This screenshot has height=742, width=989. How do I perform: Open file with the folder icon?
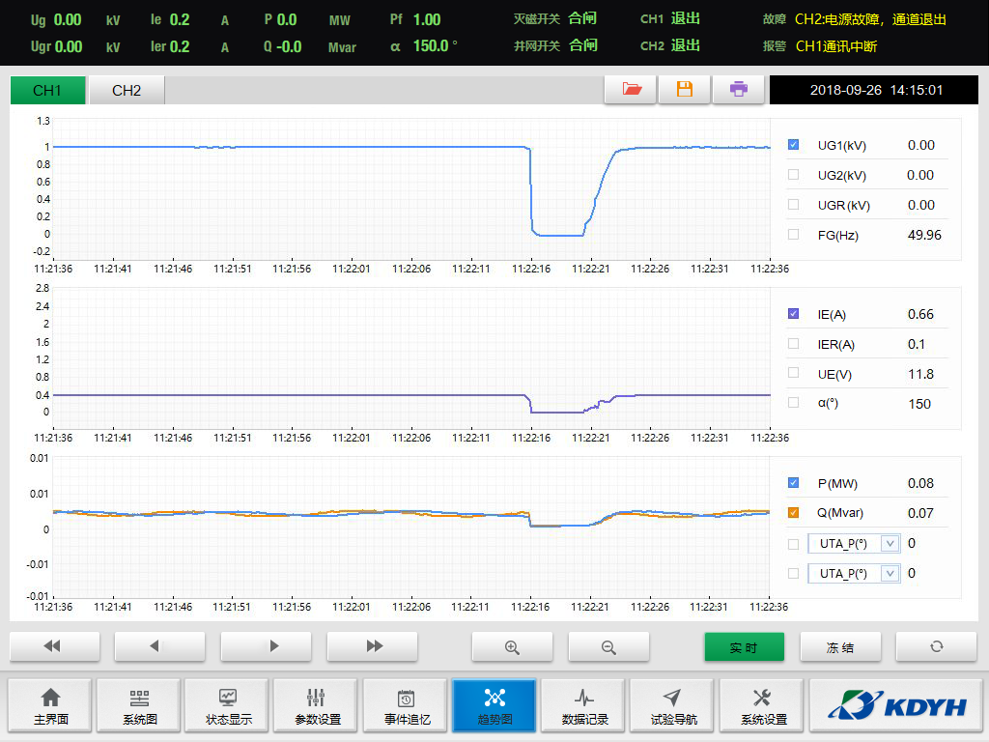(632, 90)
